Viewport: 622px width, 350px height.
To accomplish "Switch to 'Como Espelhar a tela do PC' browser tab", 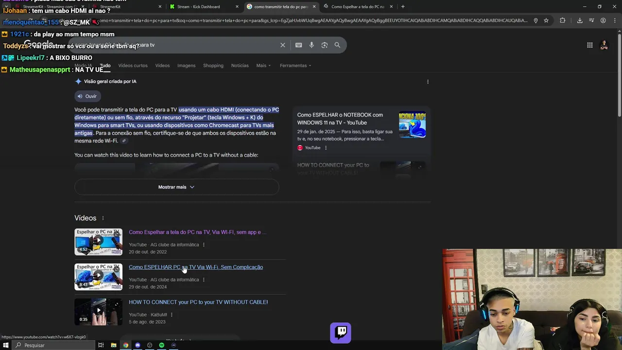I will coord(358,7).
